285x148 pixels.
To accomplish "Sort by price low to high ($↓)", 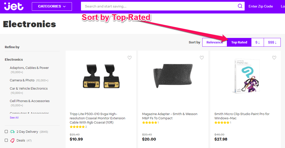I will click(x=257, y=42).
